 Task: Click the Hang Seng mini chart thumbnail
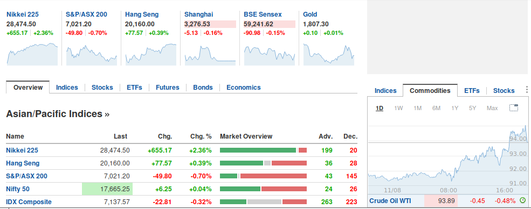[x=151, y=54]
